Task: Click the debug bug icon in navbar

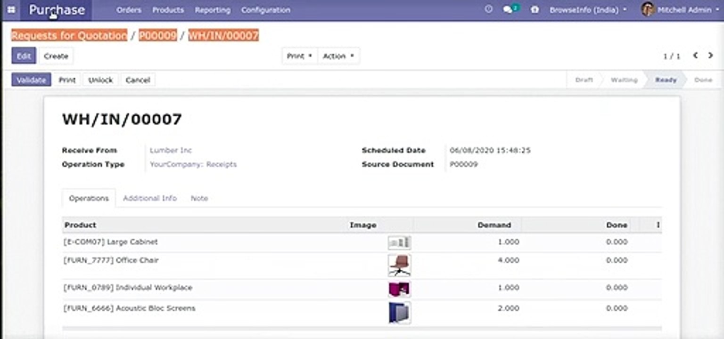Action: pos(535,9)
